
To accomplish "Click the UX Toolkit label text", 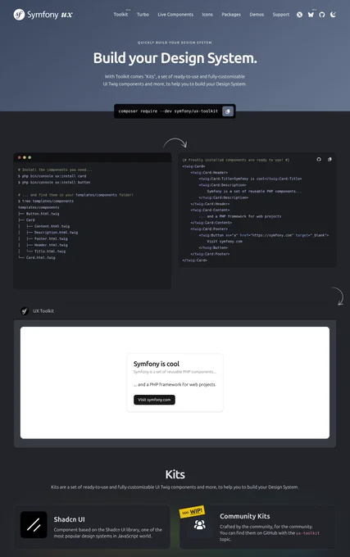I will click(43, 311).
